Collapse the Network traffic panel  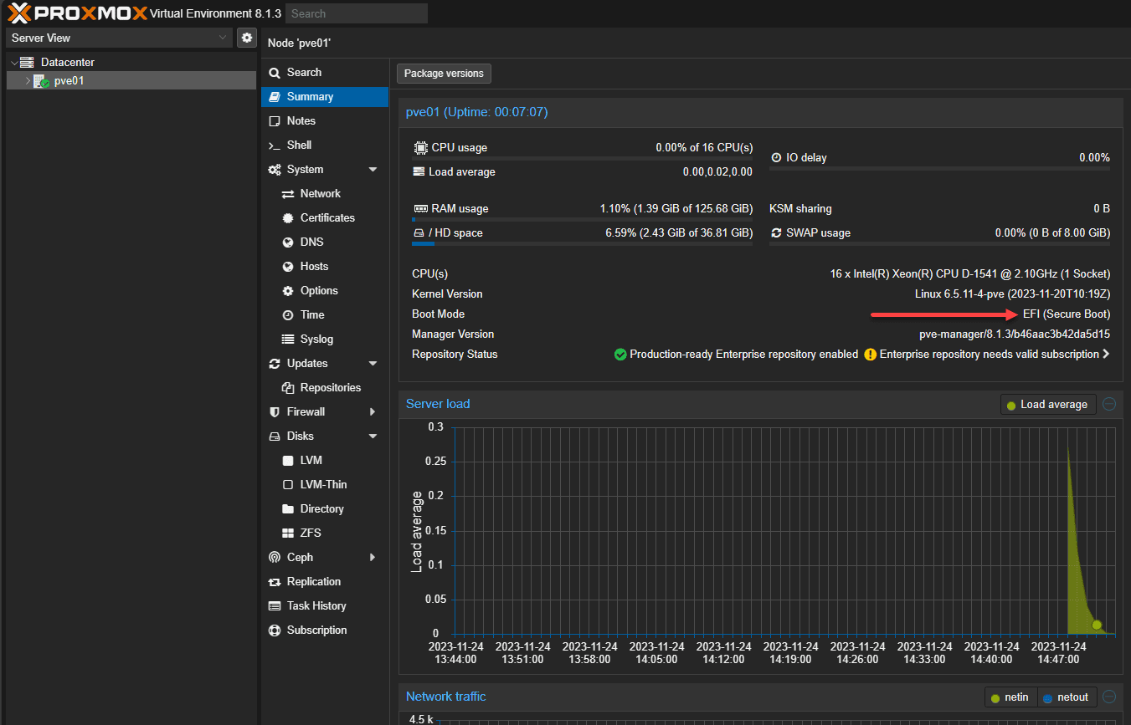click(1109, 697)
